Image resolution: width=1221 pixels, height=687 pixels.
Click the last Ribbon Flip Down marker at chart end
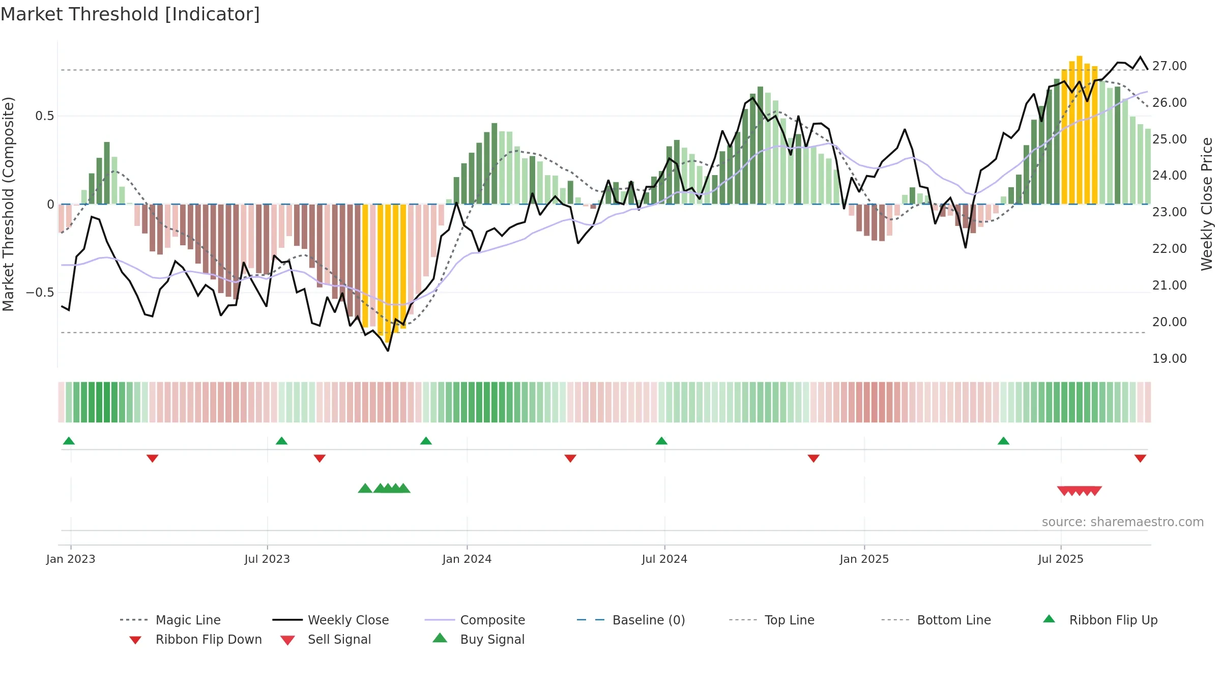click(1140, 459)
